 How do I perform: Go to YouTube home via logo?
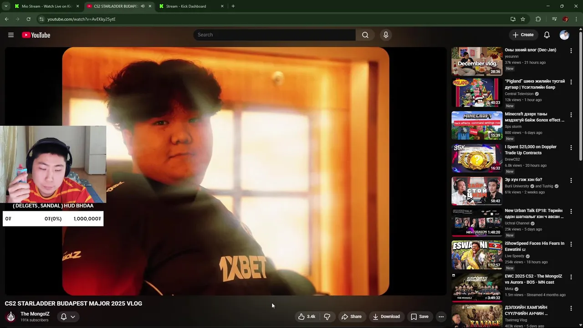(x=36, y=35)
